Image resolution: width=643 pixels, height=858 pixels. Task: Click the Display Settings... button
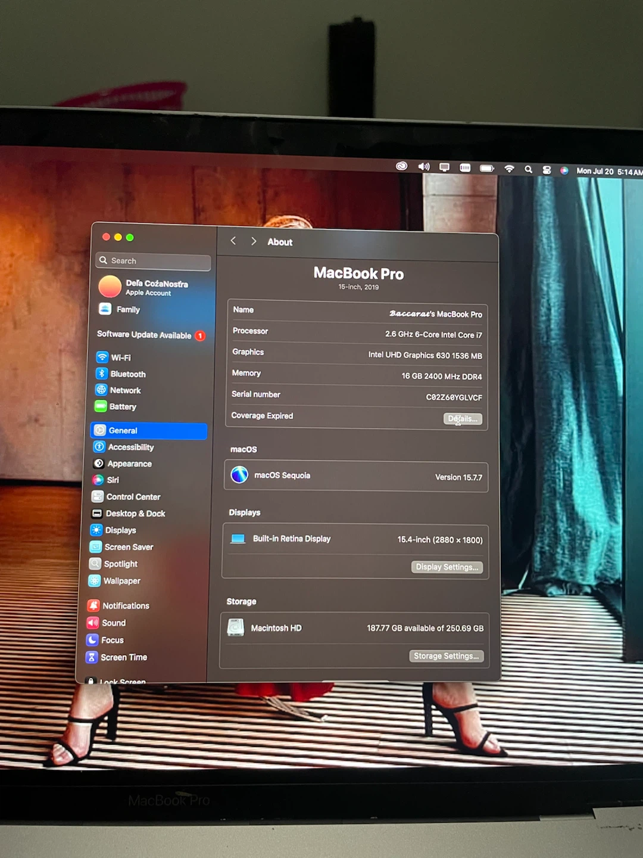(447, 567)
